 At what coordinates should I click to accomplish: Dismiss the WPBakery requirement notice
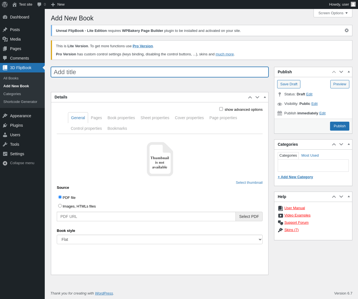(x=347, y=30)
